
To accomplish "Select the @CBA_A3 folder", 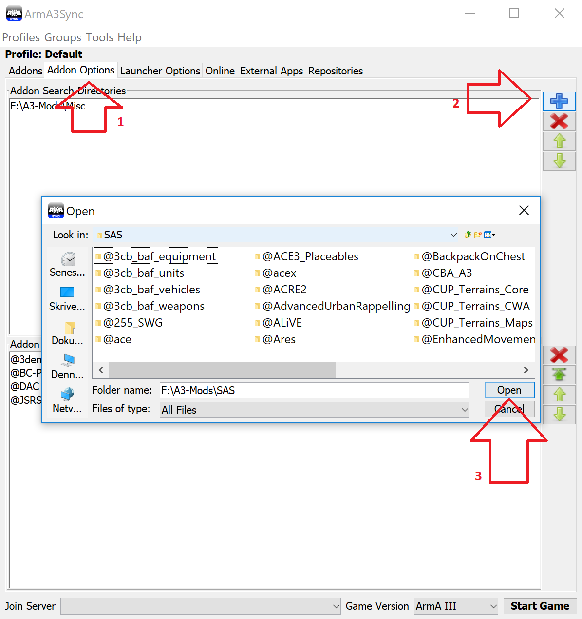I will tap(447, 273).
